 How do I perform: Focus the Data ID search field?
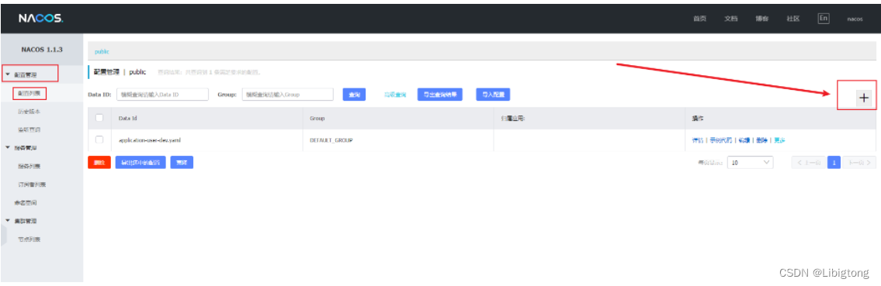coord(162,95)
